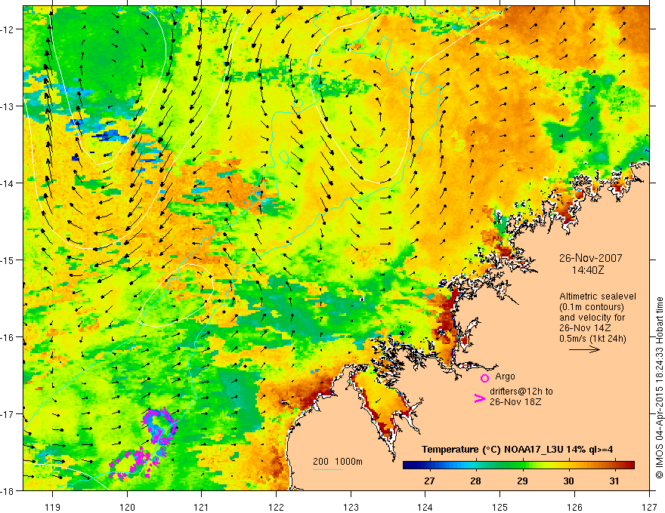Click the latitude label '-14'
This screenshot has height=513, width=665.
click(8, 183)
